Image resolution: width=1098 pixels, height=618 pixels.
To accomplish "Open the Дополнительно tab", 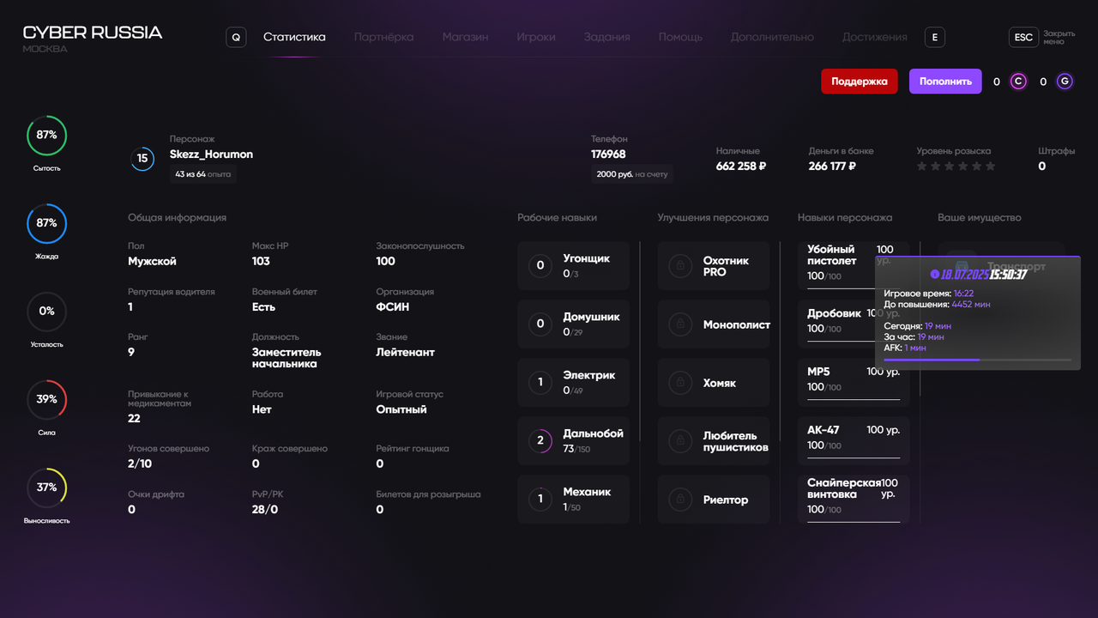I will pos(772,37).
